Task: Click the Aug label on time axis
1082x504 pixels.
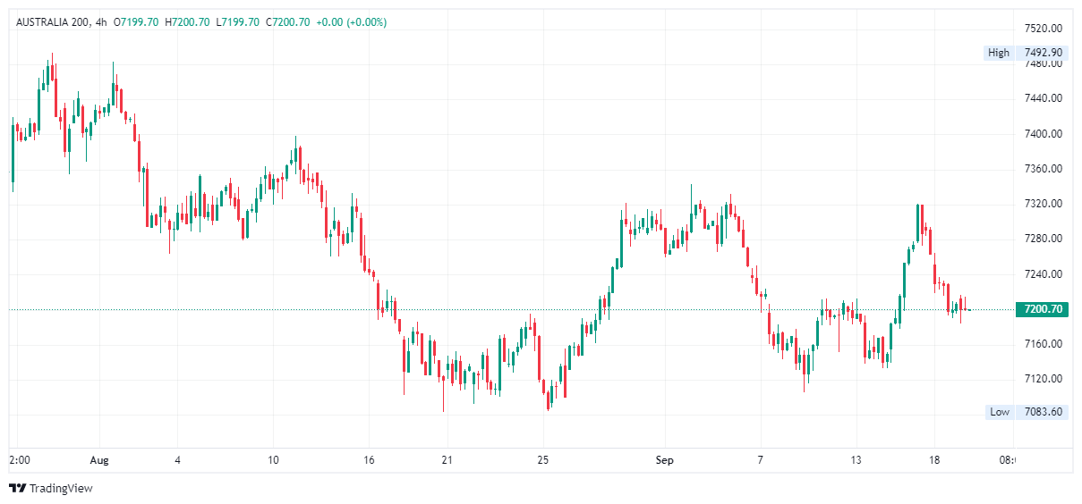Action: (99, 460)
